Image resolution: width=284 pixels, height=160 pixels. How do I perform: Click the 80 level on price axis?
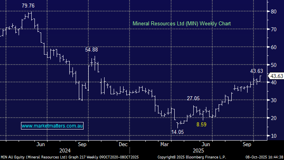(273, 11)
